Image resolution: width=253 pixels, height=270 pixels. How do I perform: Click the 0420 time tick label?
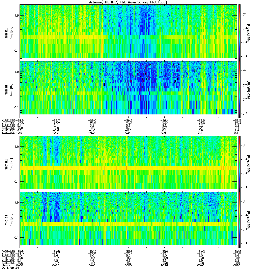(56, 265)
